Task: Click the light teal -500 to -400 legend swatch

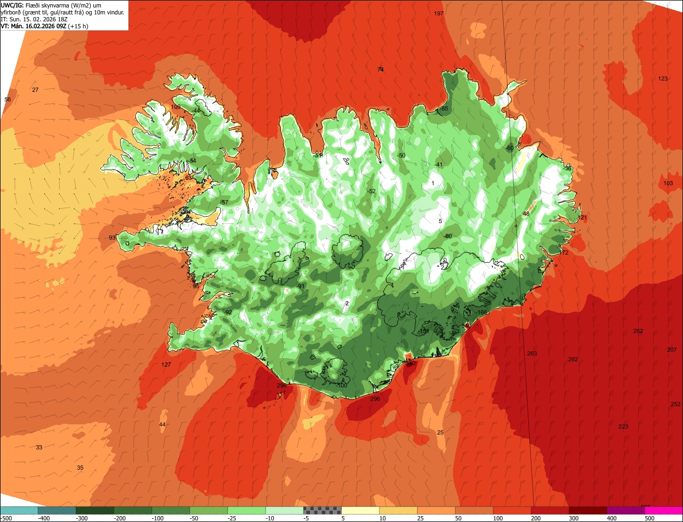Action: [19, 510]
